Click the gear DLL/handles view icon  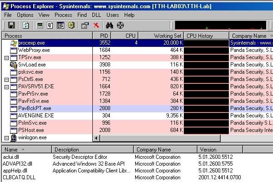[x=71, y=25]
